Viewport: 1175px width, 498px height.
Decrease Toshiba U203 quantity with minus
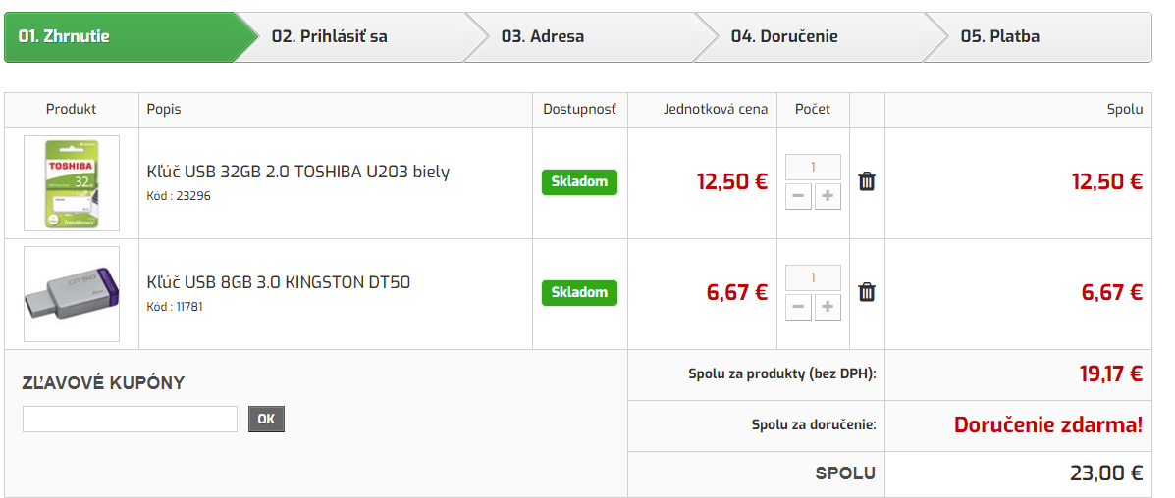click(798, 196)
